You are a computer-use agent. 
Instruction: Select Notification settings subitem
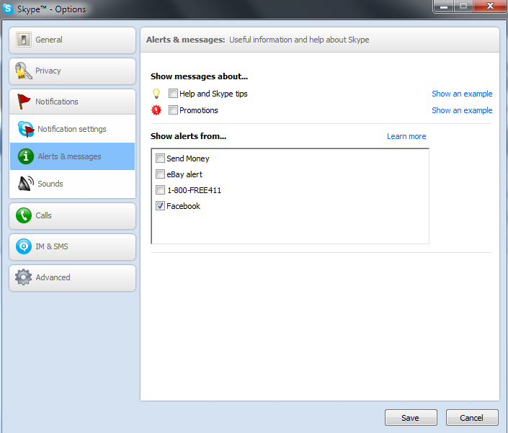[72, 129]
